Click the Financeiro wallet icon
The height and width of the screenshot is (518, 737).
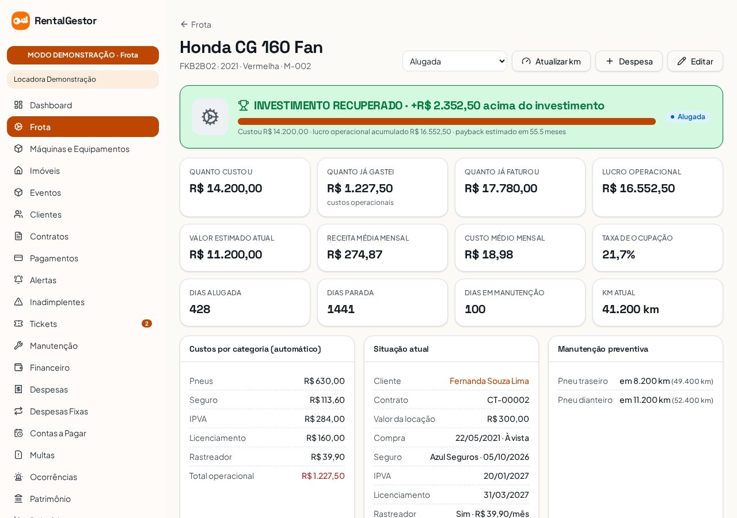(18, 367)
